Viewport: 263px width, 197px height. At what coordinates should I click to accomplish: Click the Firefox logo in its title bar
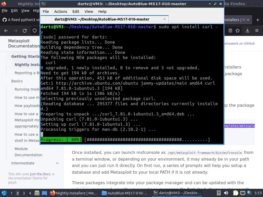coord(4,4)
